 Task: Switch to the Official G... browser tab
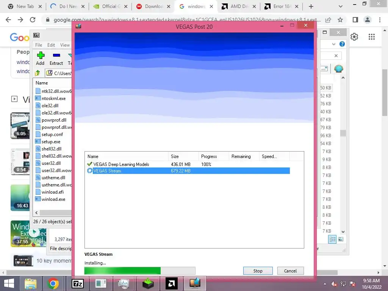[x=111, y=6]
